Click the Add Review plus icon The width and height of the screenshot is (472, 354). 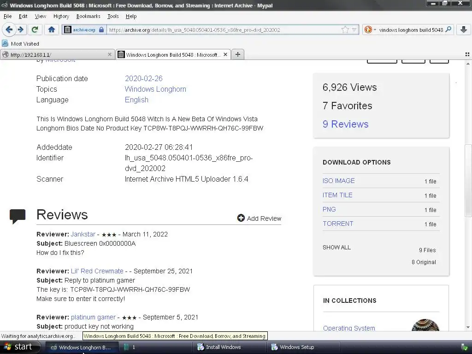click(241, 218)
